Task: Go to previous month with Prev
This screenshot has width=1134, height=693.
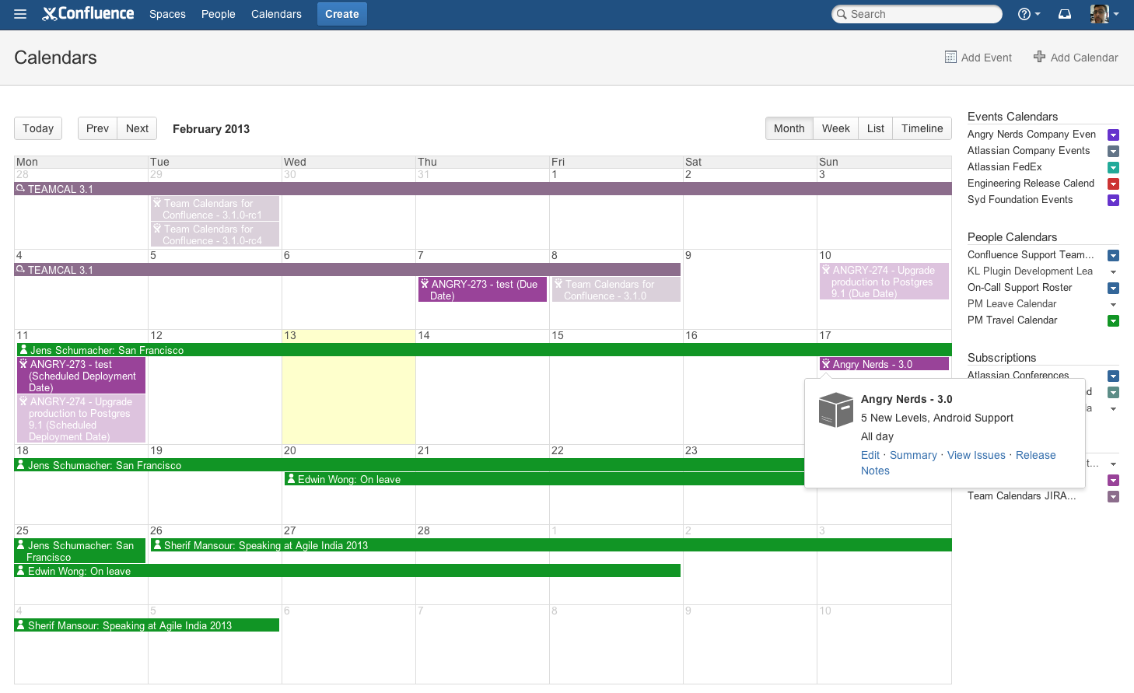Action: (97, 128)
